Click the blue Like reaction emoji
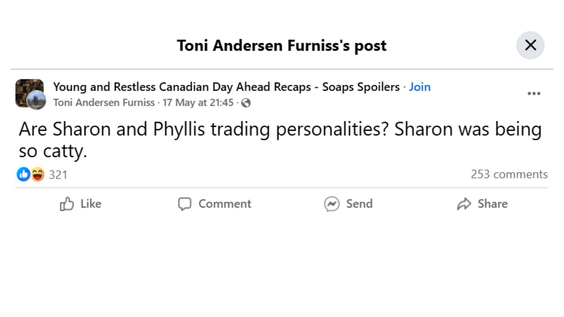Viewport: 564px width, 317px height. pyautogui.click(x=23, y=174)
